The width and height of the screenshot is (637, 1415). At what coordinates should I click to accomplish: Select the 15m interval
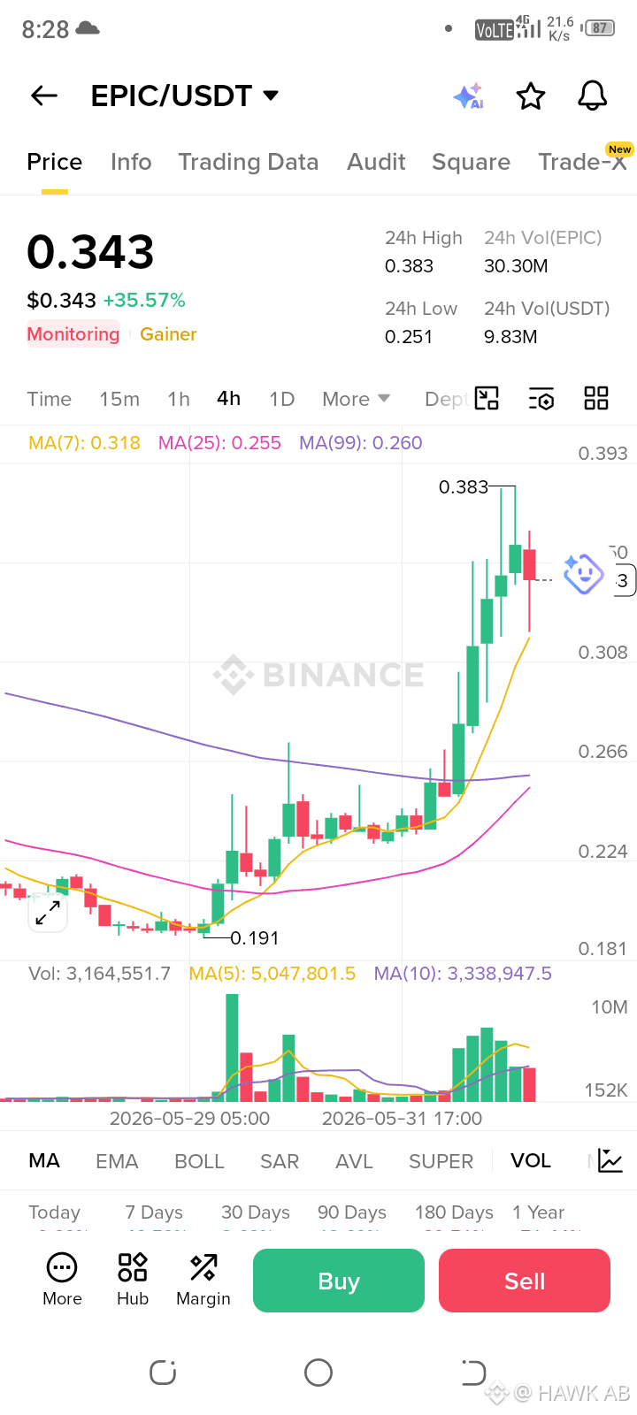click(x=119, y=399)
